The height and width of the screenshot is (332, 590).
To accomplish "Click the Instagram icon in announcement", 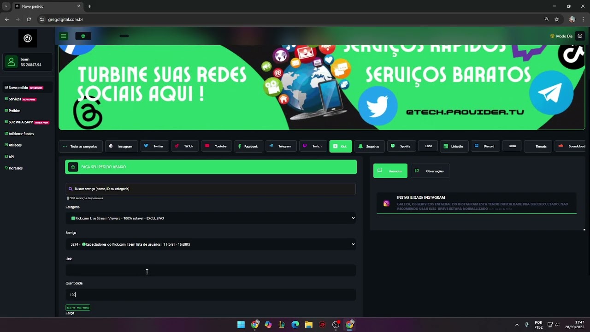I will [x=386, y=203].
